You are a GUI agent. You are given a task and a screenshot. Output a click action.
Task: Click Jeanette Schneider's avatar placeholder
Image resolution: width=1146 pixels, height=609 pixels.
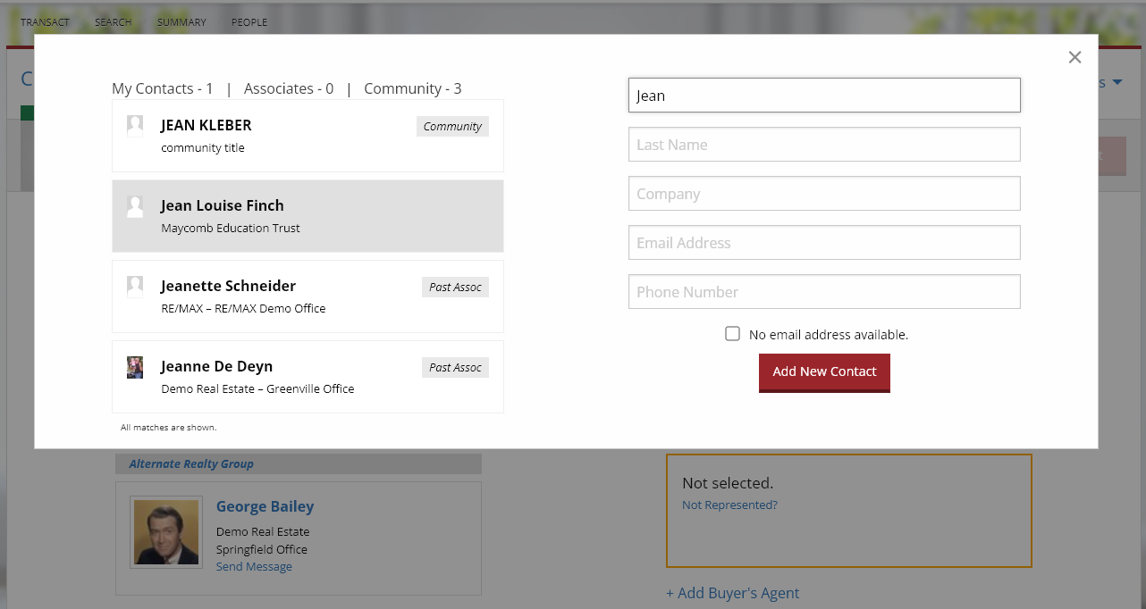135,285
